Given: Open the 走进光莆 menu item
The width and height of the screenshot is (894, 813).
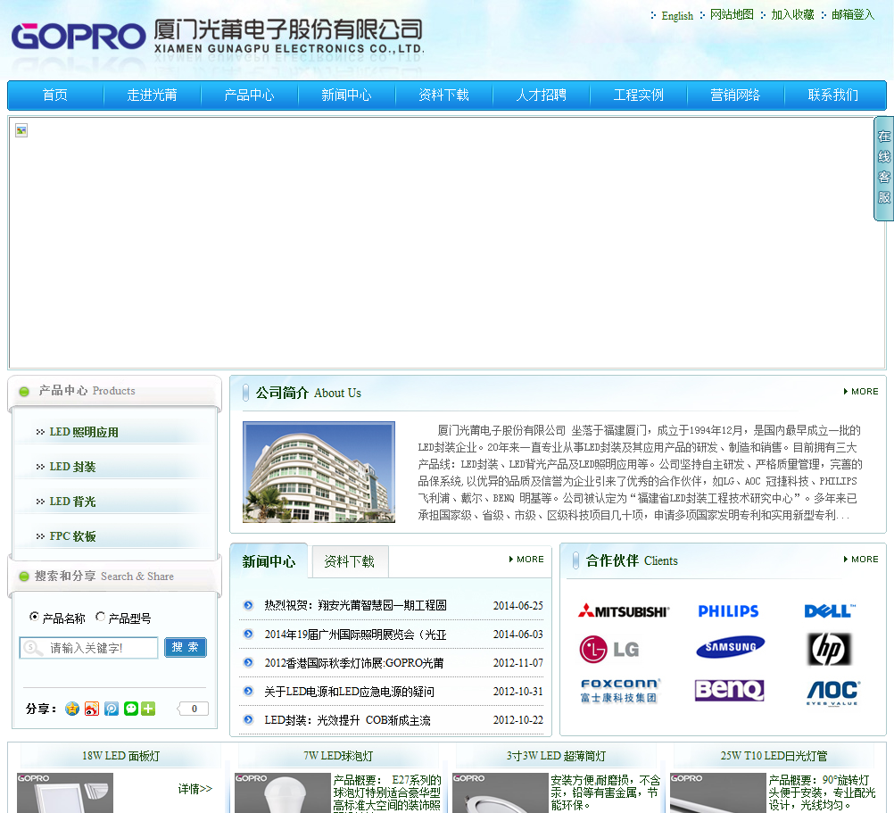Looking at the screenshot, I should [153, 95].
